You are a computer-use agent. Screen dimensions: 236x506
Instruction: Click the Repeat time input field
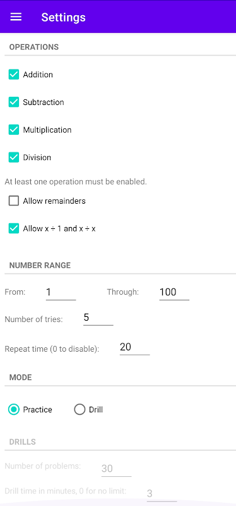(135, 347)
